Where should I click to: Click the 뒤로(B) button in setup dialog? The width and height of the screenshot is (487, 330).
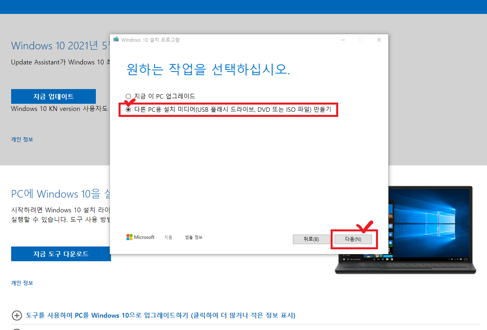pos(311,239)
